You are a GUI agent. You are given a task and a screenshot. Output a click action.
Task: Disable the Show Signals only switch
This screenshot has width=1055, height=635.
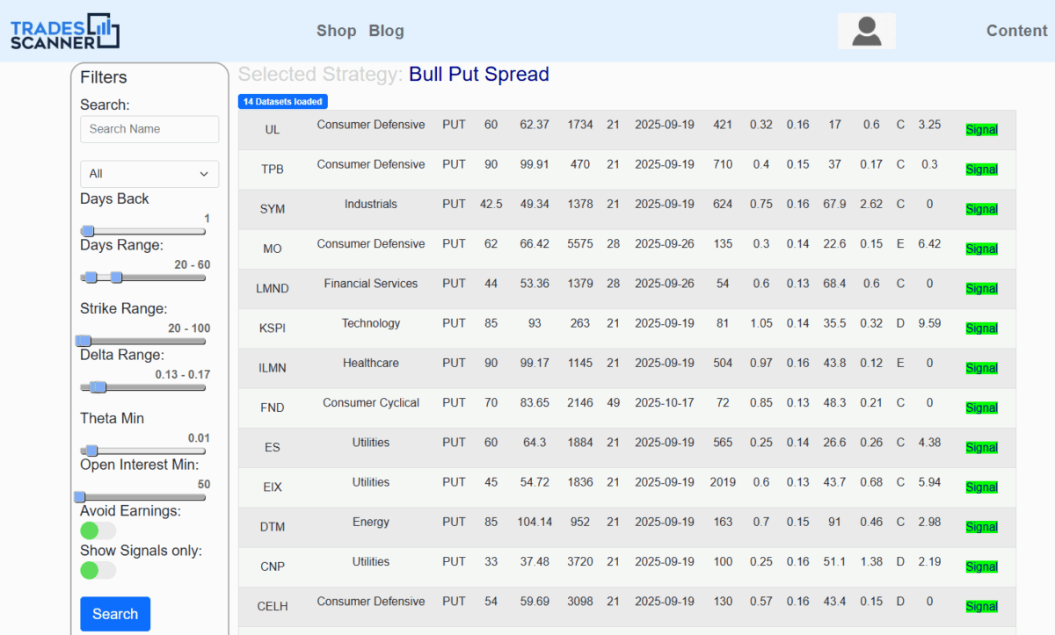(x=98, y=570)
